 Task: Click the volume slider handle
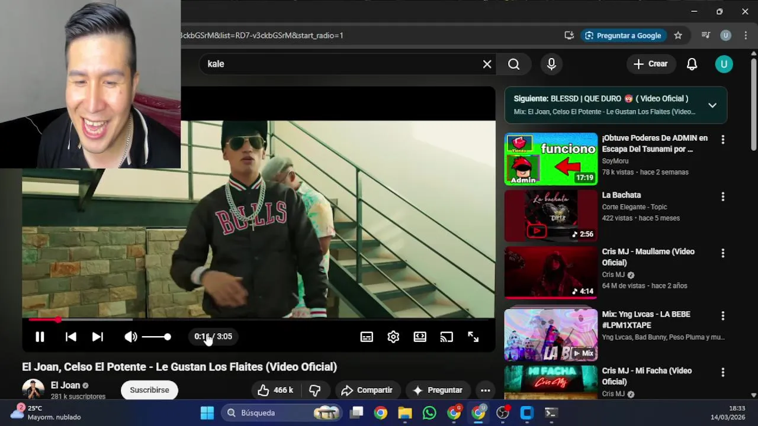coord(168,337)
